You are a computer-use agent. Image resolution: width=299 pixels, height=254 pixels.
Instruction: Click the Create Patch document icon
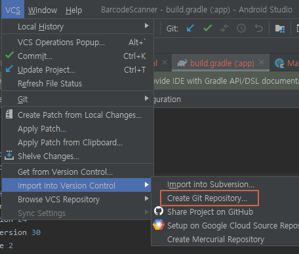[x=9, y=114]
